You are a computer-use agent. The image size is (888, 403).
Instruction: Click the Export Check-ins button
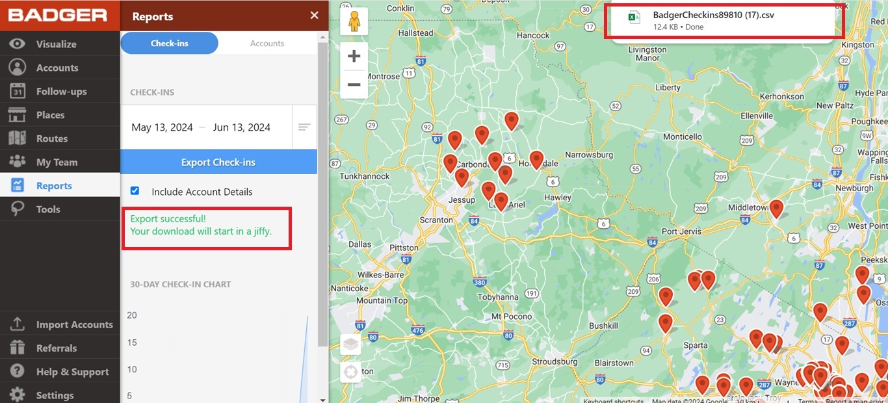218,162
